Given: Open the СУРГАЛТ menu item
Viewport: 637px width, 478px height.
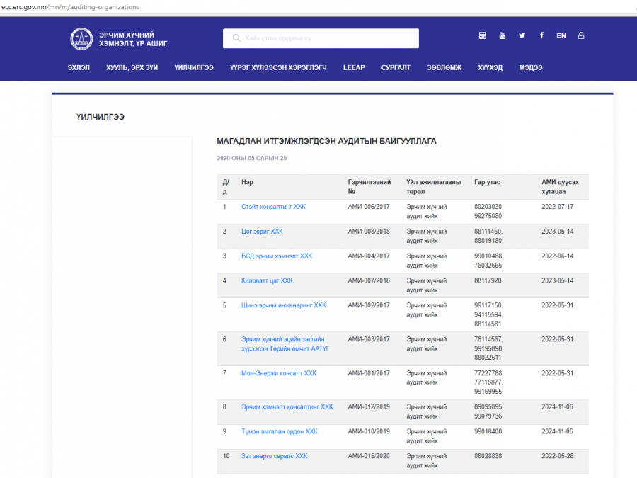Looking at the screenshot, I should click(x=396, y=67).
